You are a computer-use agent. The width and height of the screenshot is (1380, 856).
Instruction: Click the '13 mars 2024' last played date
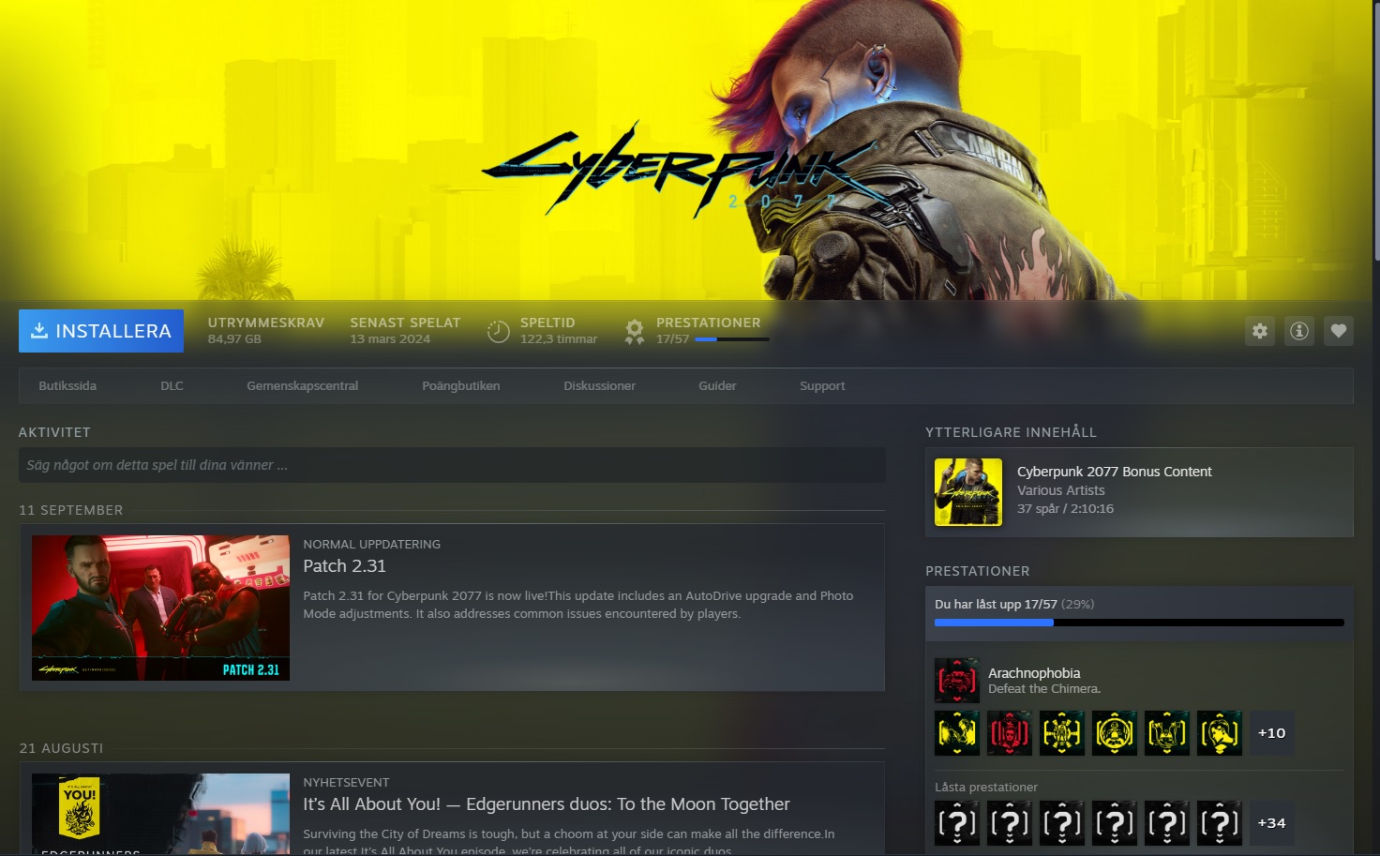pyautogui.click(x=390, y=339)
